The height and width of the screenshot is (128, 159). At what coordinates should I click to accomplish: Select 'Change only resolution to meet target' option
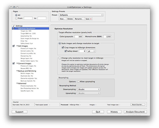[x=60, y=58]
